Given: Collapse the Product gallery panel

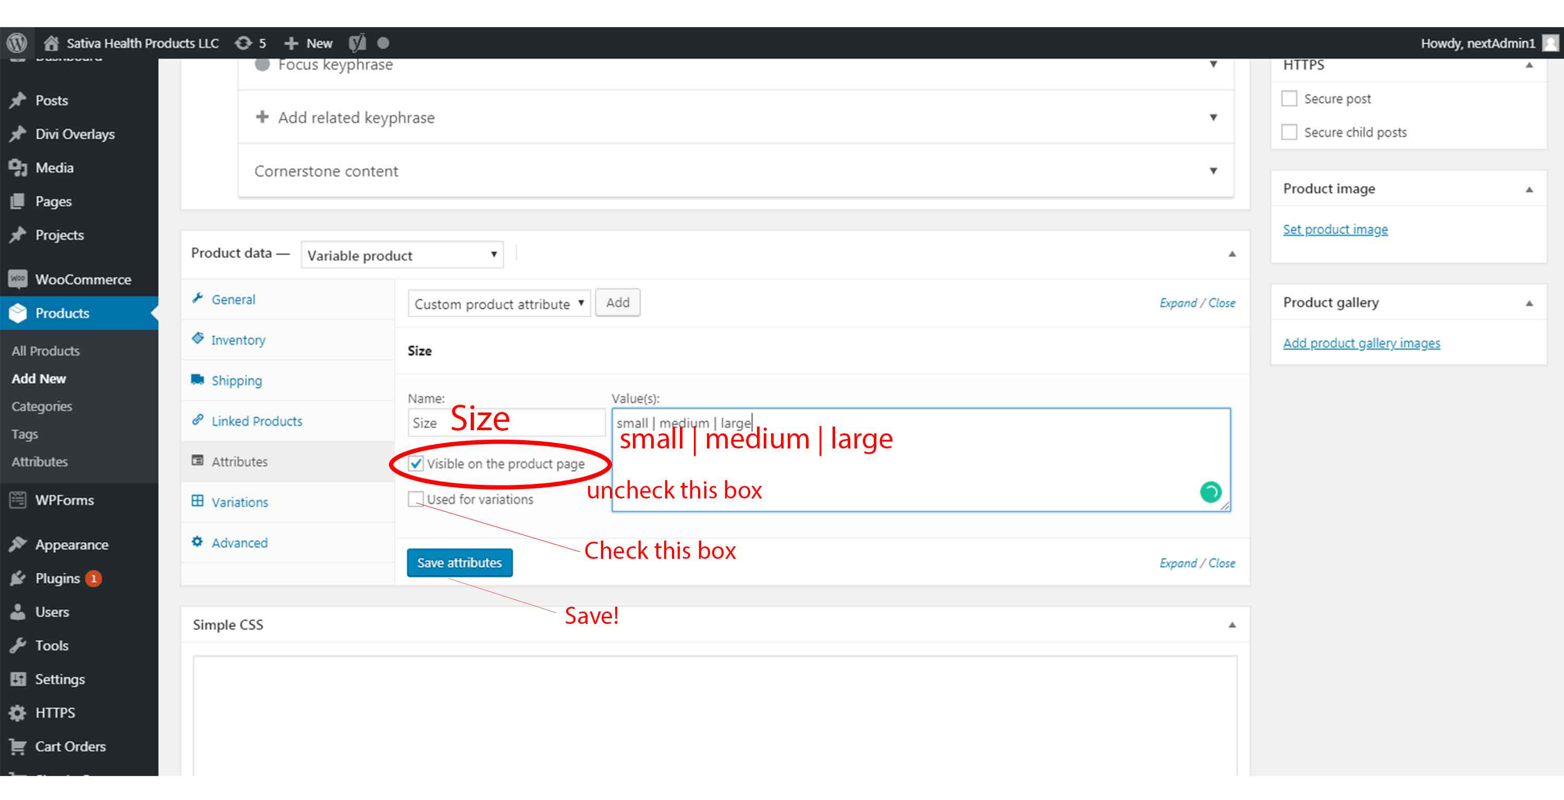Looking at the screenshot, I should (x=1529, y=303).
